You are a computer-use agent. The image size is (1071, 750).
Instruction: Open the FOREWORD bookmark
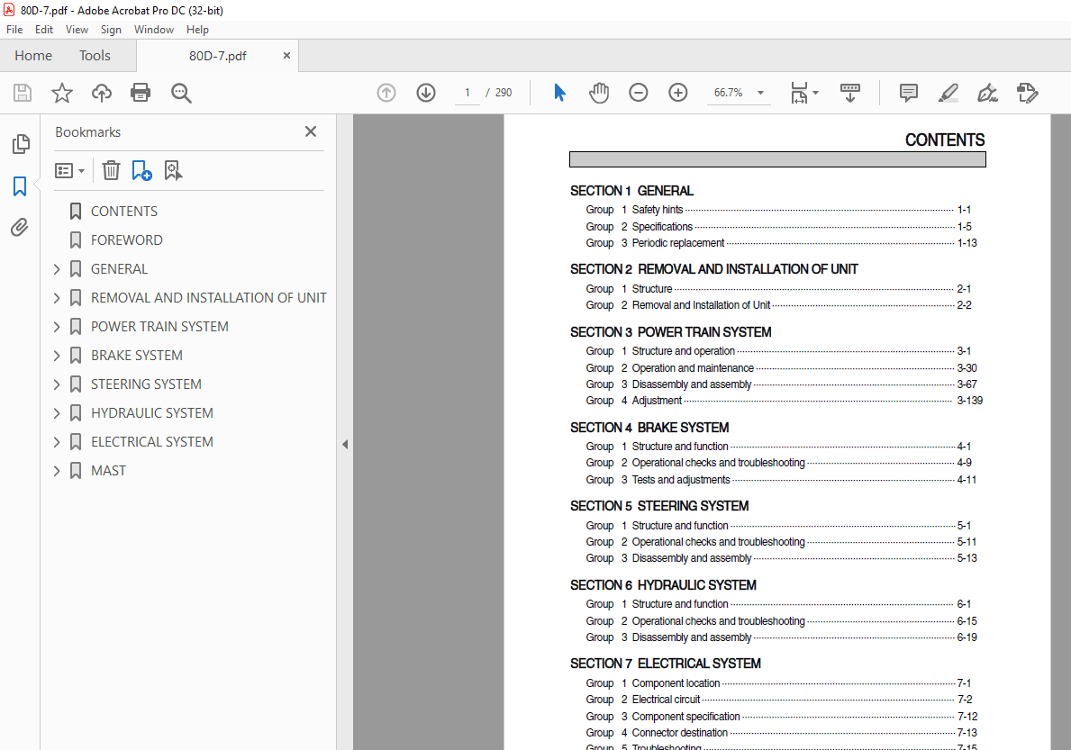tap(126, 240)
